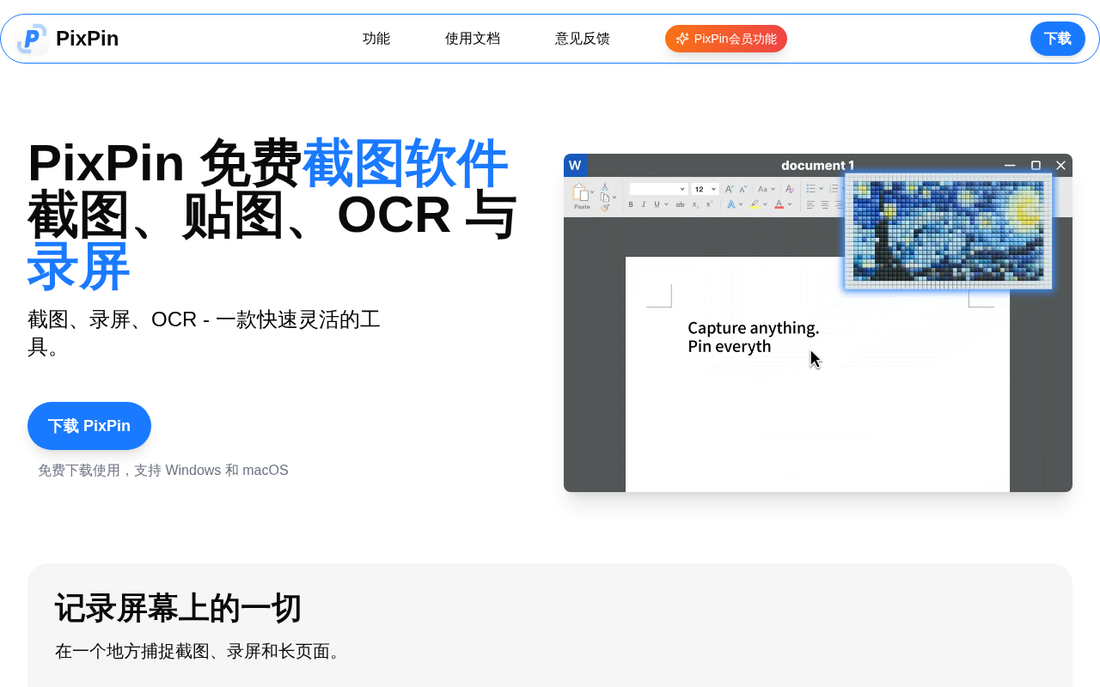Pick the yellow highlight color marker
This screenshot has width=1100, height=687.
click(755, 204)
